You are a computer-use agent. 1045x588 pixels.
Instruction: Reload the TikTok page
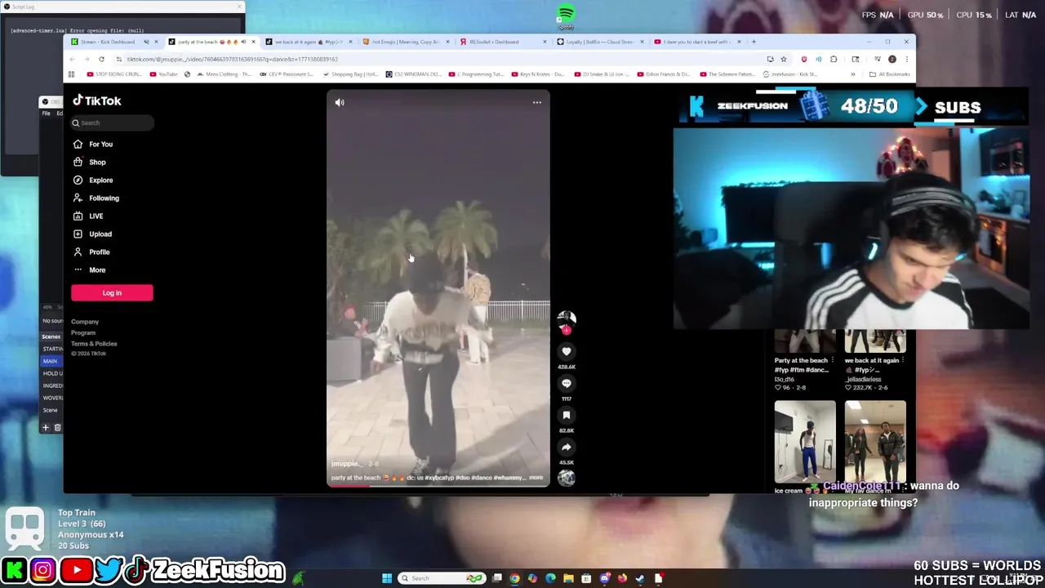(101, 59)
